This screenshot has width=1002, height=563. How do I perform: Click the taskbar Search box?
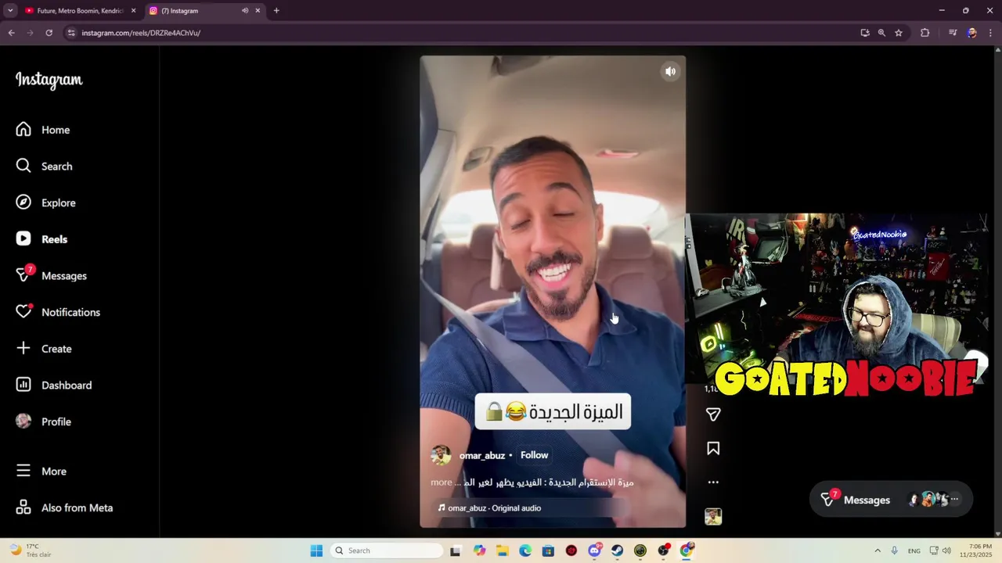(387, 550)
